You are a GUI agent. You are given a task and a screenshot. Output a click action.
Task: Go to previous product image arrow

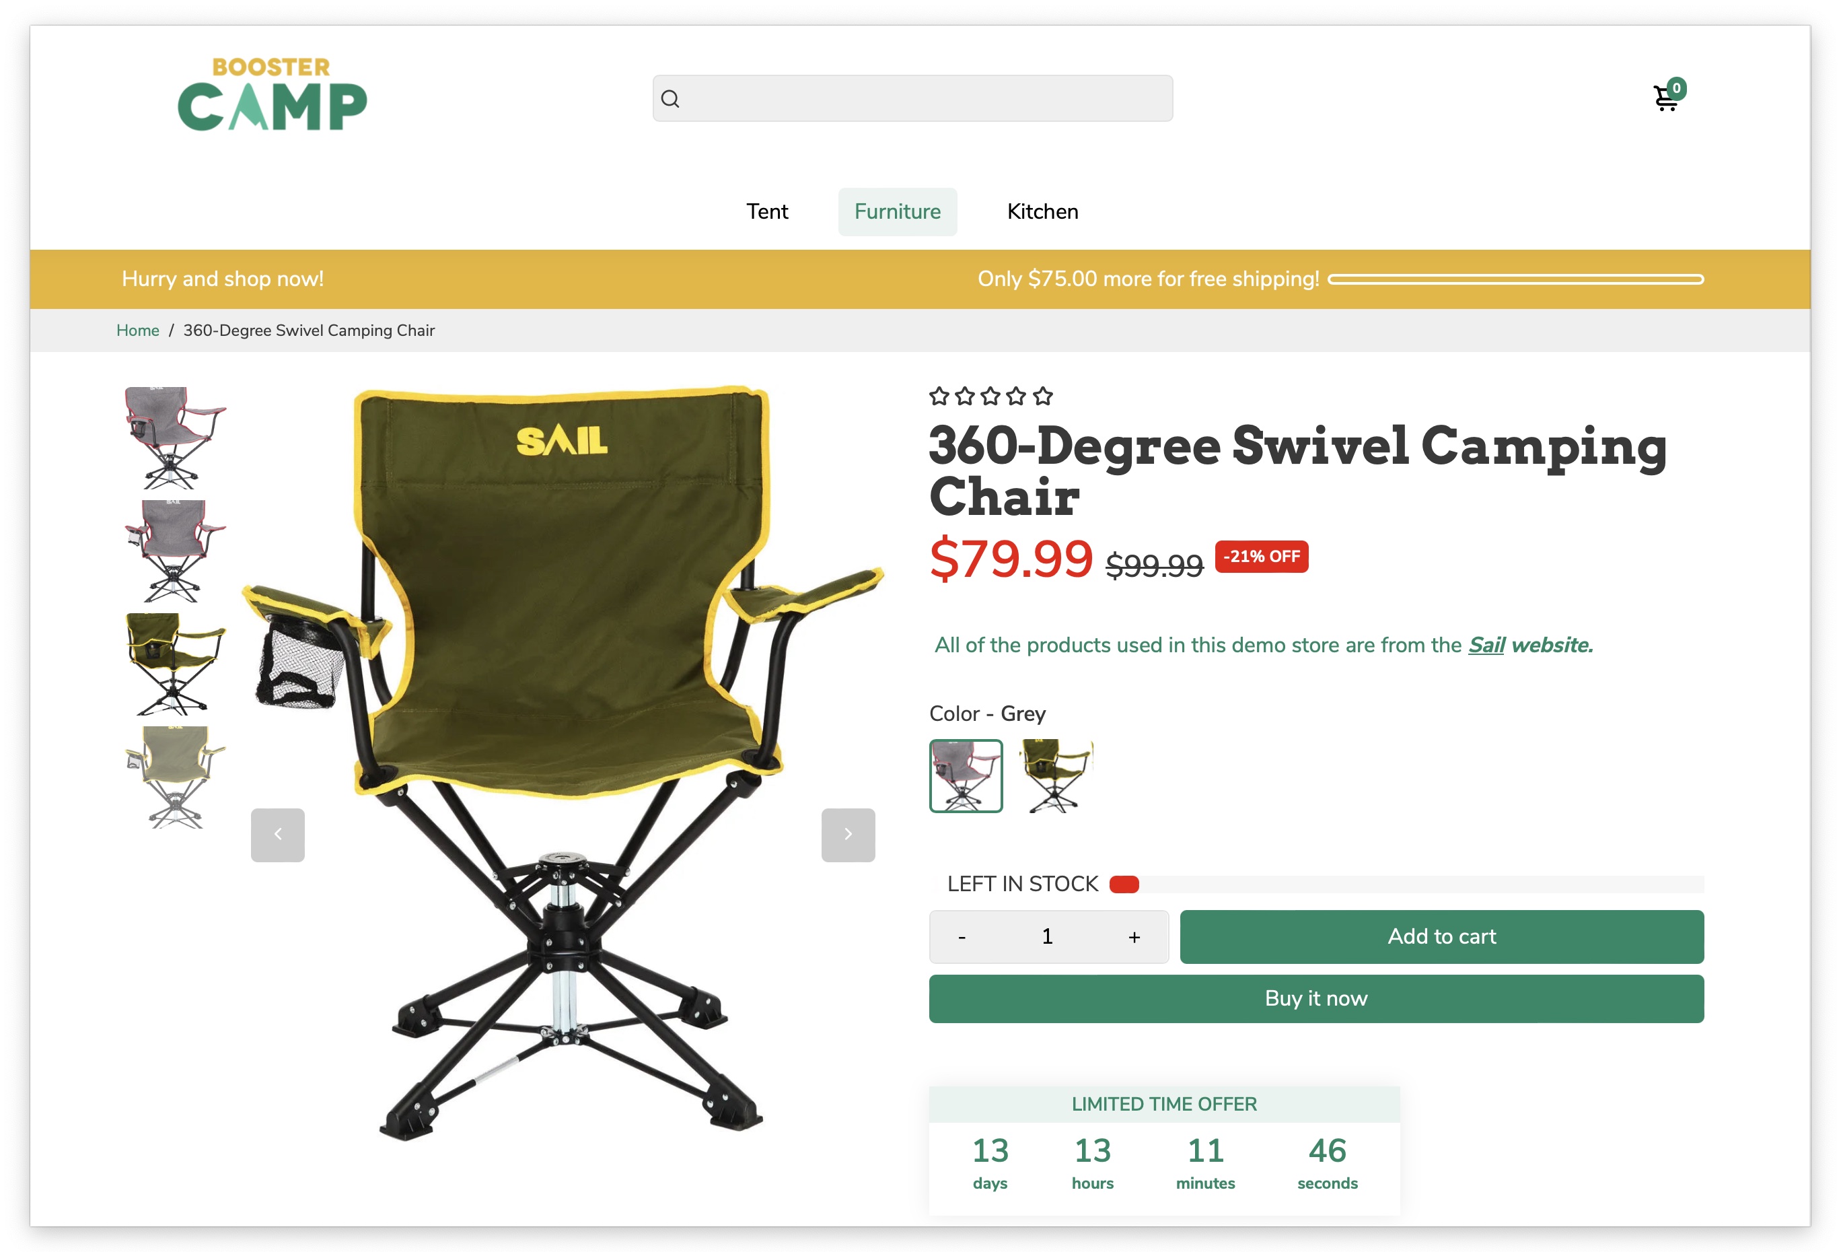tap(277, 835)
